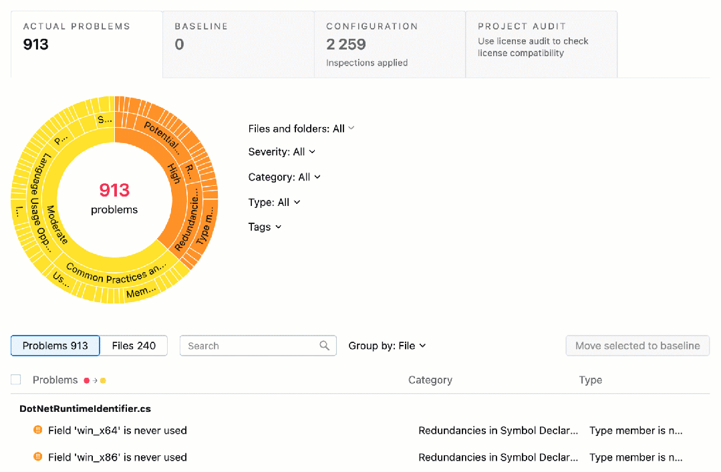
Task: Click the red-to-yellow severity sort indicator
Action: 95,380
